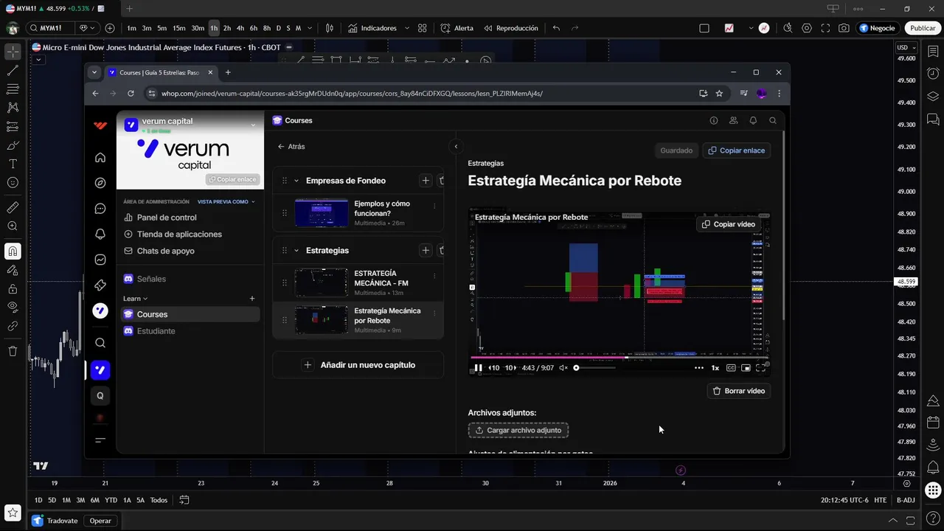Click the Publicar button
Image resolution: width=944 pixels, height=531 pixels.
pyautogui.click(x=923, y=28)
